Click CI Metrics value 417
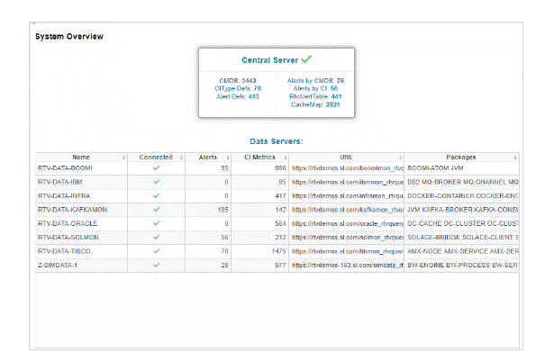This screenshot has height=352, width=554. pos(280,195)
